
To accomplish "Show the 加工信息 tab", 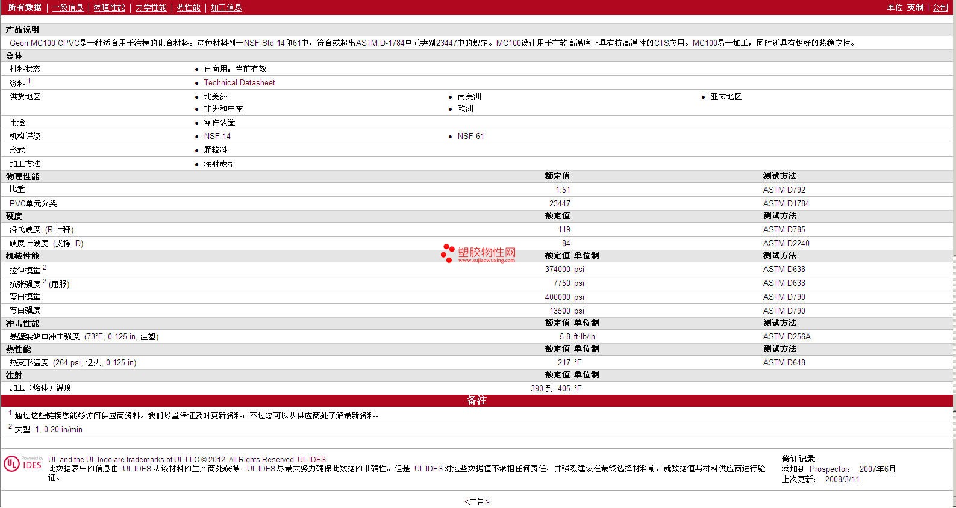I will point(227,7).
